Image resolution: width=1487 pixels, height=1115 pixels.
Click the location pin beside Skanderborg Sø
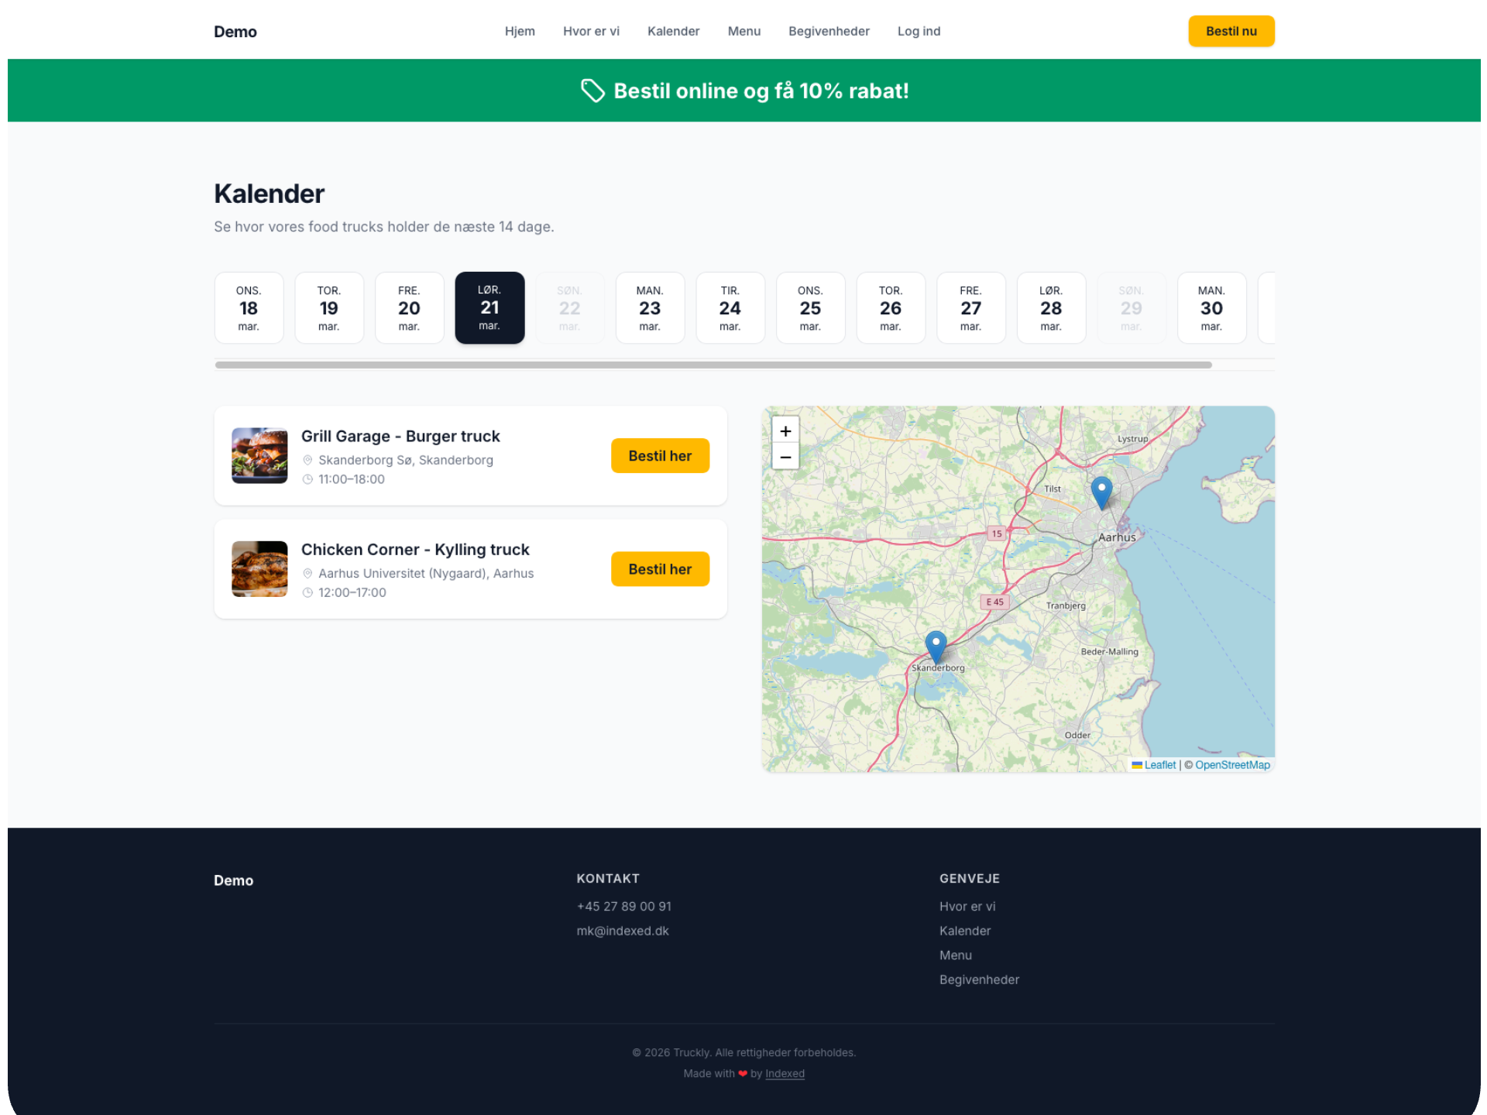tap(308, 460)
